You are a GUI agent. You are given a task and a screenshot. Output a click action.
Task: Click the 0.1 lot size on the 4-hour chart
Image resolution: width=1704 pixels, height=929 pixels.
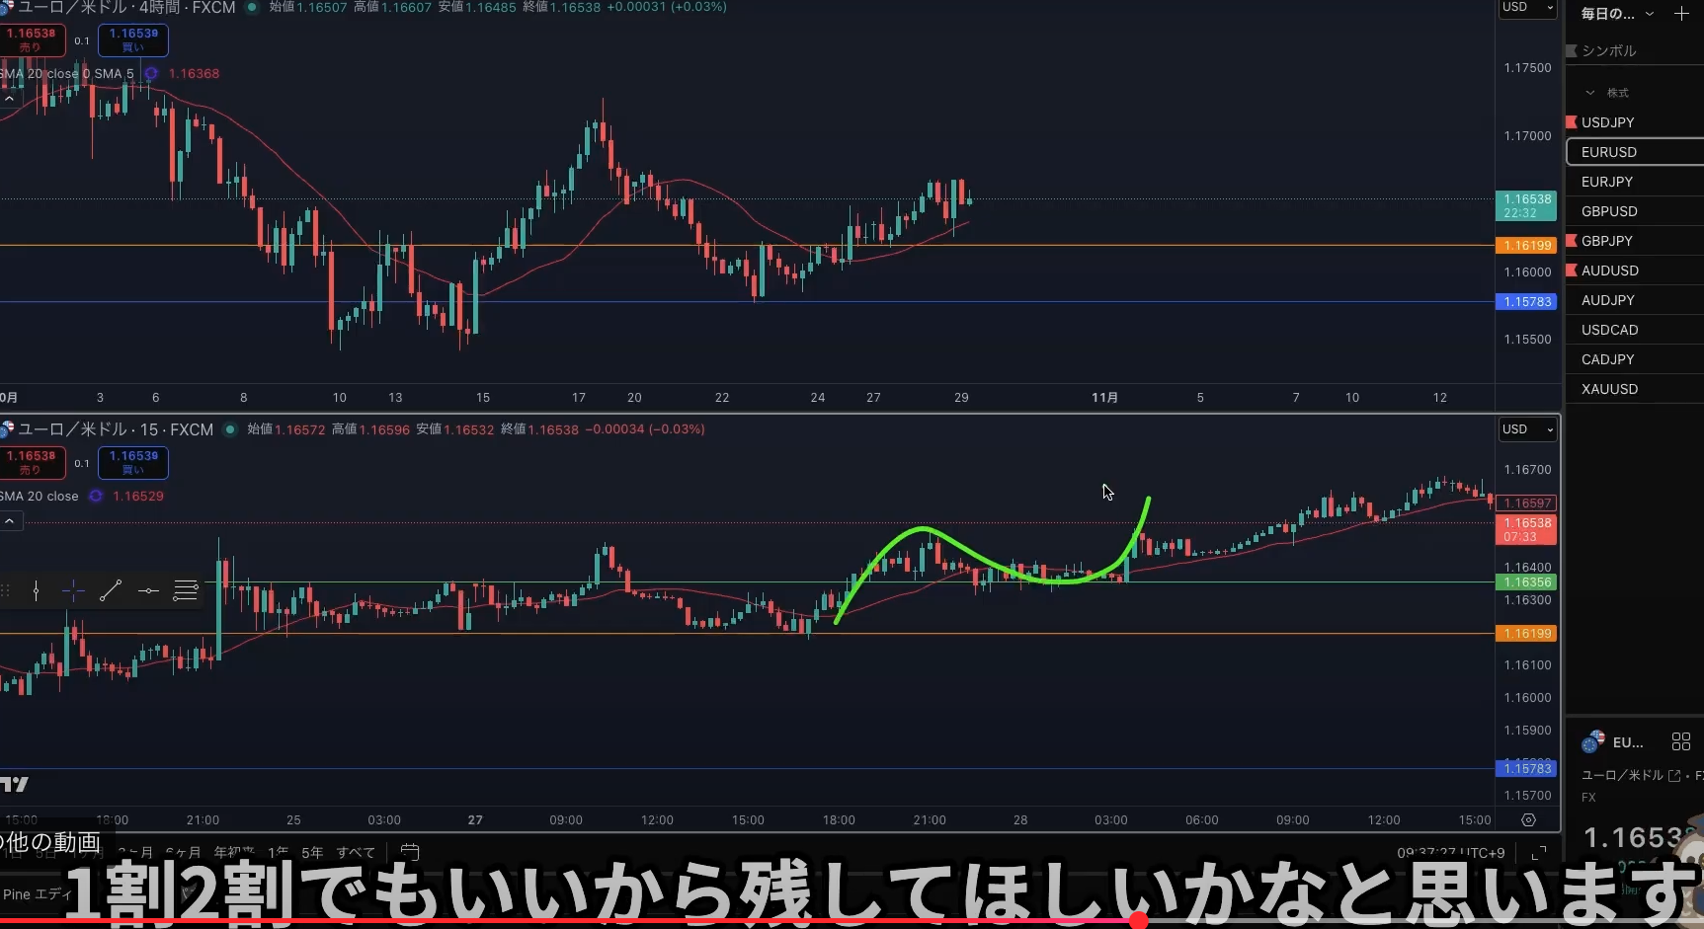(82, 40)
